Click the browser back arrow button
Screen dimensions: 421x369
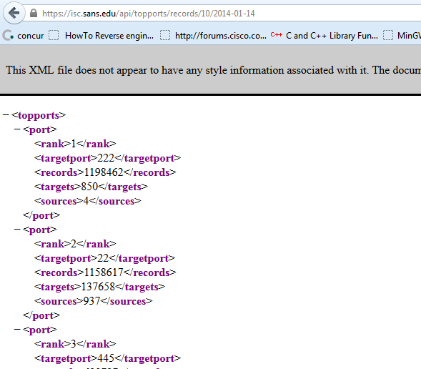[14, 13]
